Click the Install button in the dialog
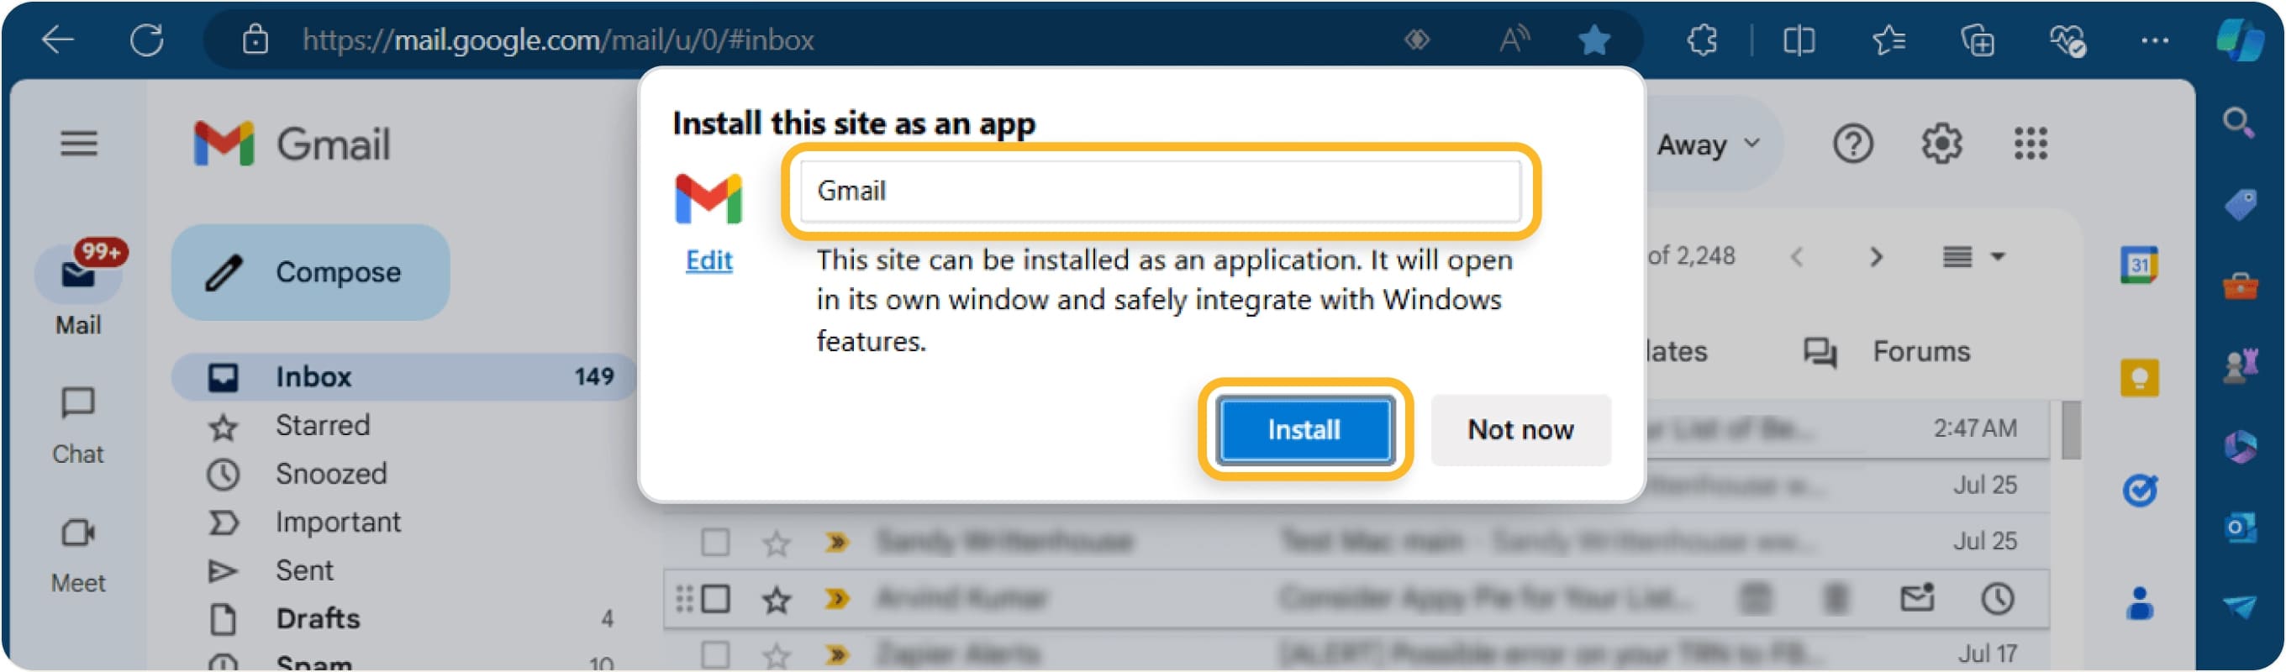 (1304, 430)
